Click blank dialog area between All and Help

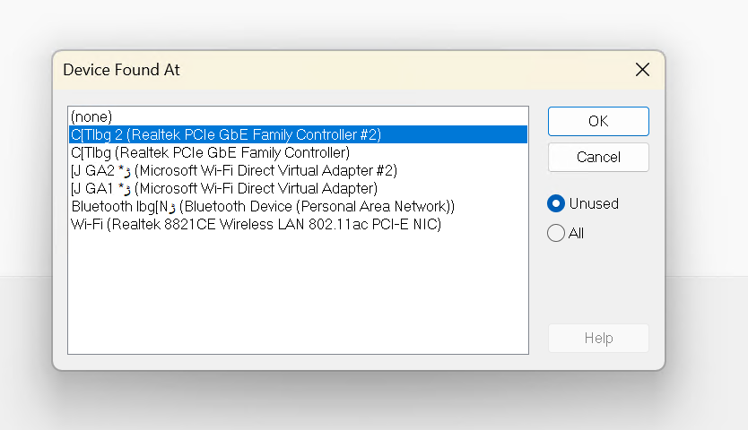(598, 282)
